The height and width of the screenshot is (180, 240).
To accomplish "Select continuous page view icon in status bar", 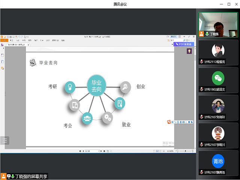I will point(157,151).
